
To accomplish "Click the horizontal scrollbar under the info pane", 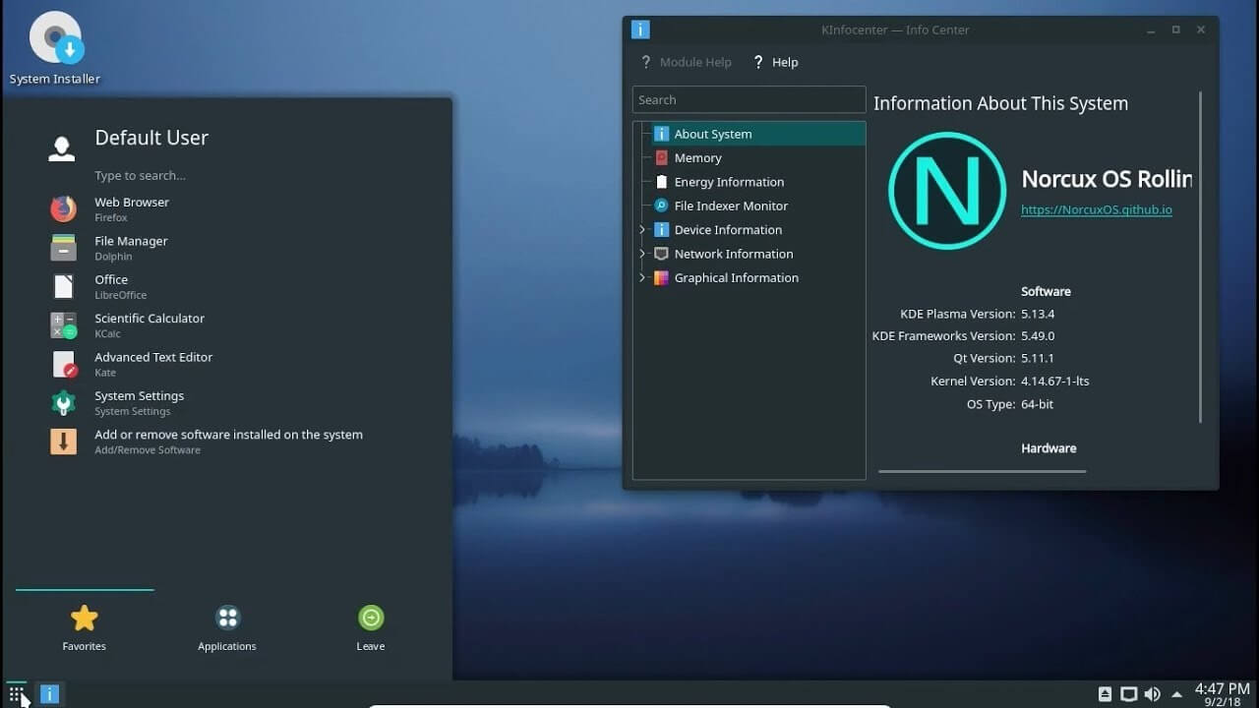I will (982, 471).
